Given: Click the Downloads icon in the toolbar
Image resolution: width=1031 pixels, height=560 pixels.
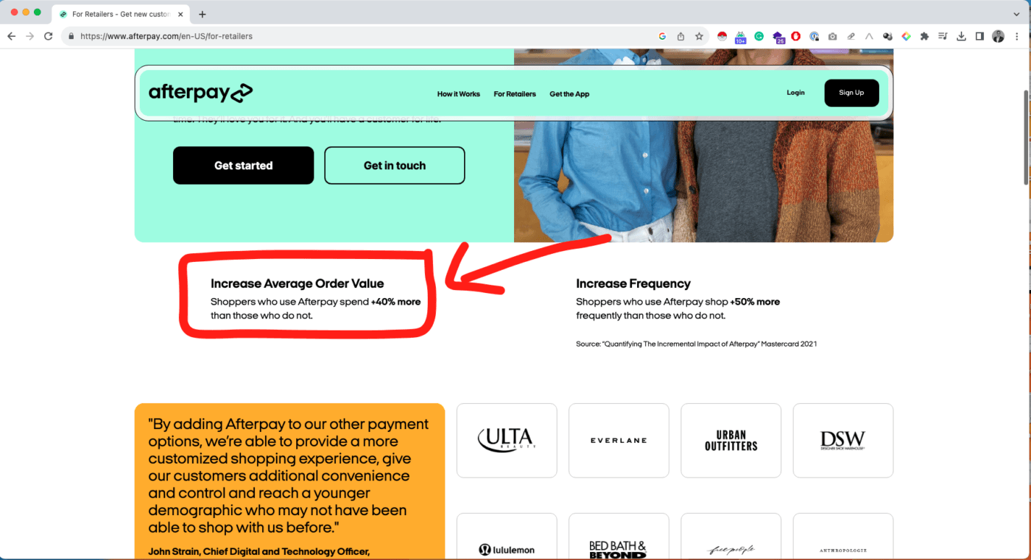Looking at the screenshot, I should [x=962, y=35].
